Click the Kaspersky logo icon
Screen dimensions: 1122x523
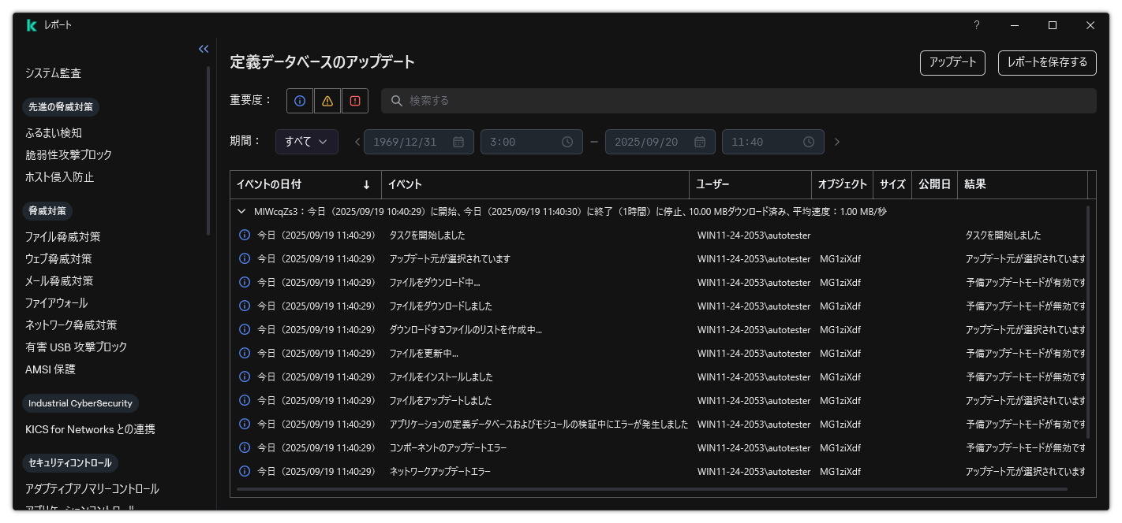pyautogui.click(x=31, y=24)
